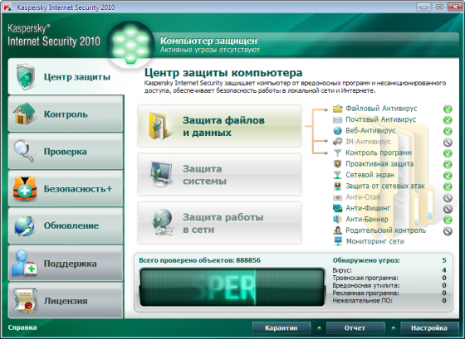Click the Поддержка person icon

pos(24,263)
